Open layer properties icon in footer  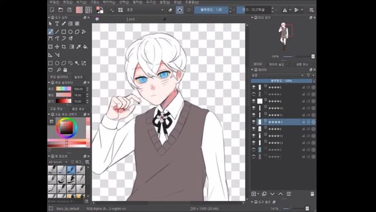(x=288, y=194)
